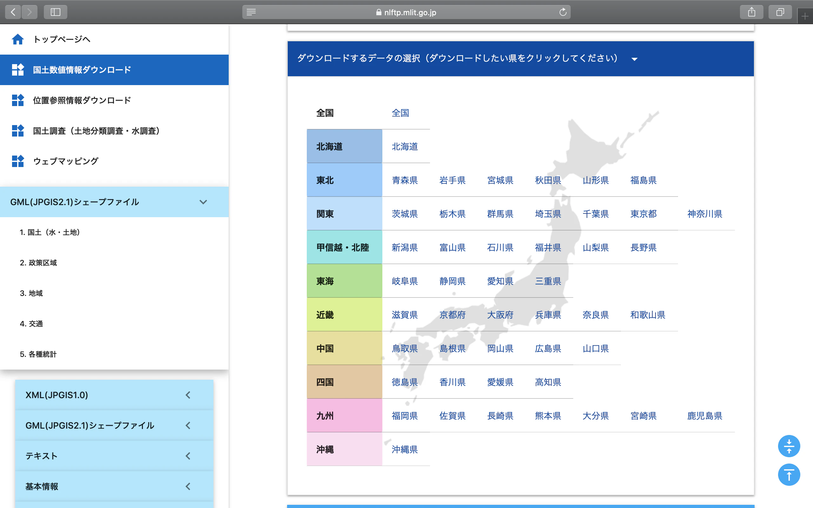The height and width of the screenshot is (508, 813).
Task: Click the double-arrow collapse floating button
Action: [789, 446]
